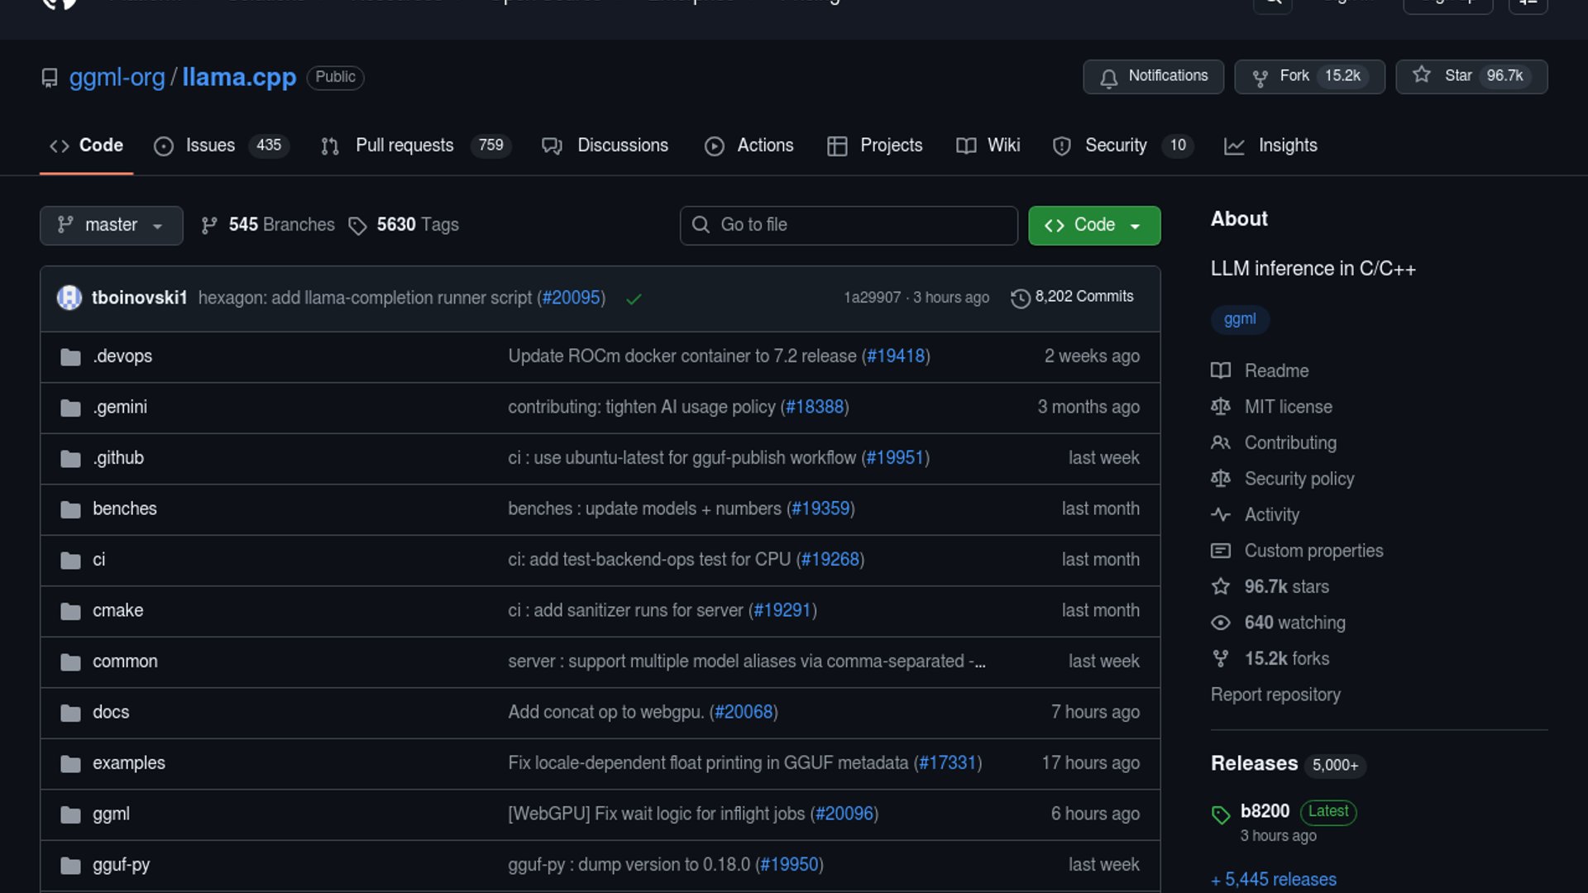Open tboinovski1 avatar image

(x=69, y=298)
